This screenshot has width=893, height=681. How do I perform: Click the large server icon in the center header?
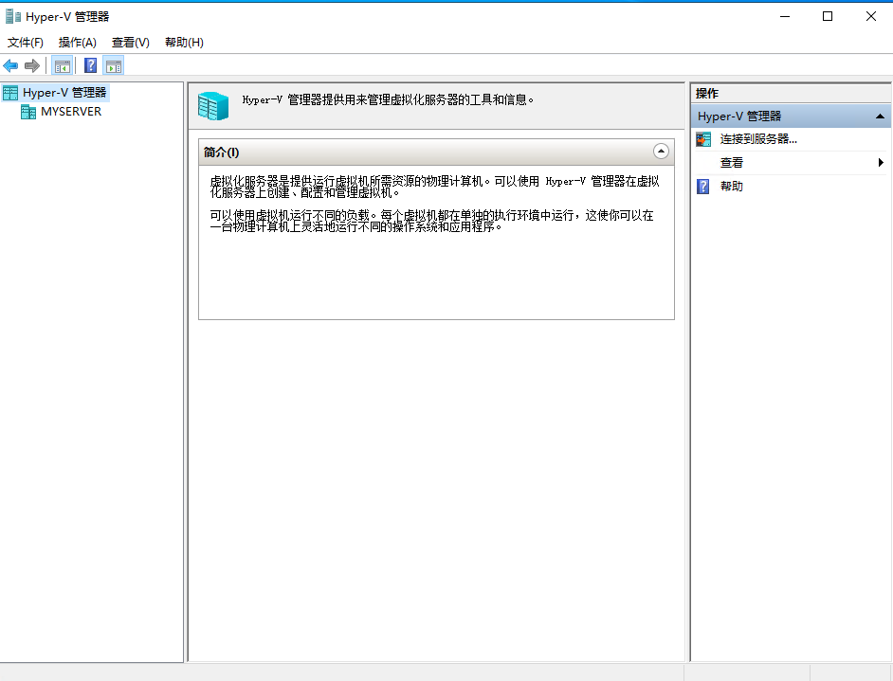(x=213, y=106)
